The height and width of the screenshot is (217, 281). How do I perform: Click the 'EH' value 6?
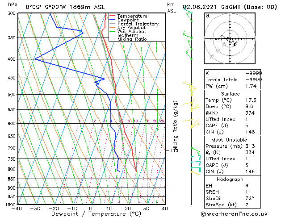(247, 186)
